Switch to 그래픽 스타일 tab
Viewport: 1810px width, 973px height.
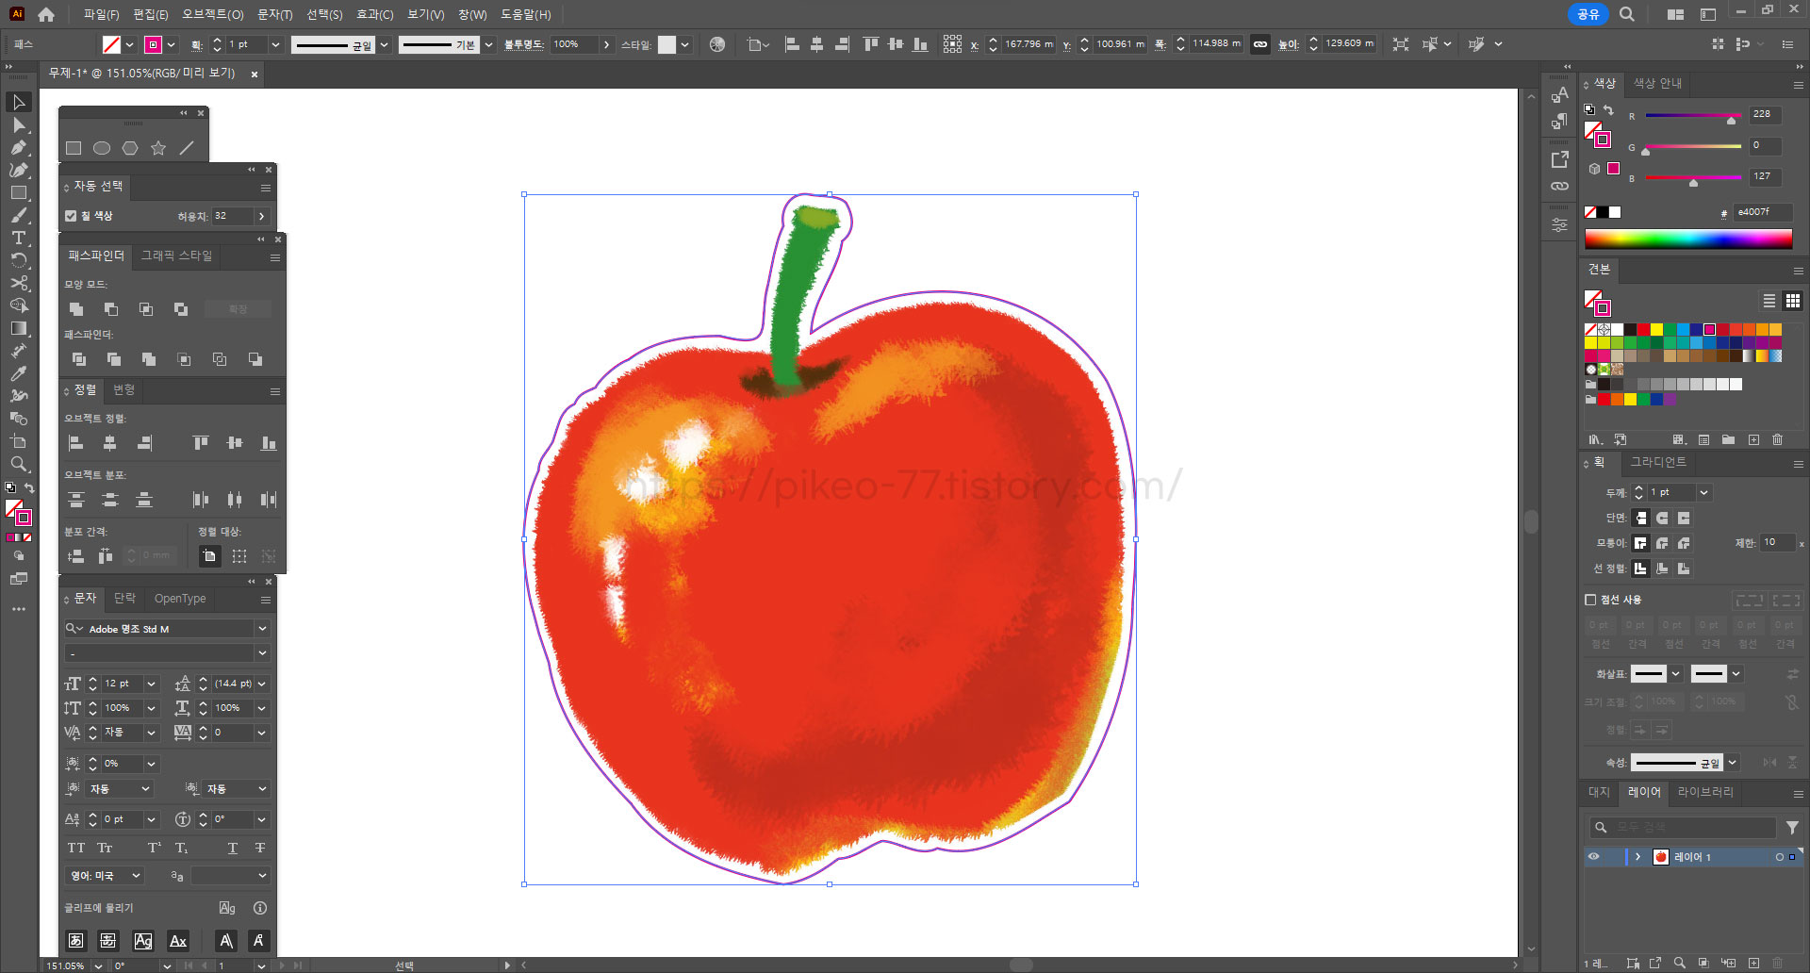176,256
